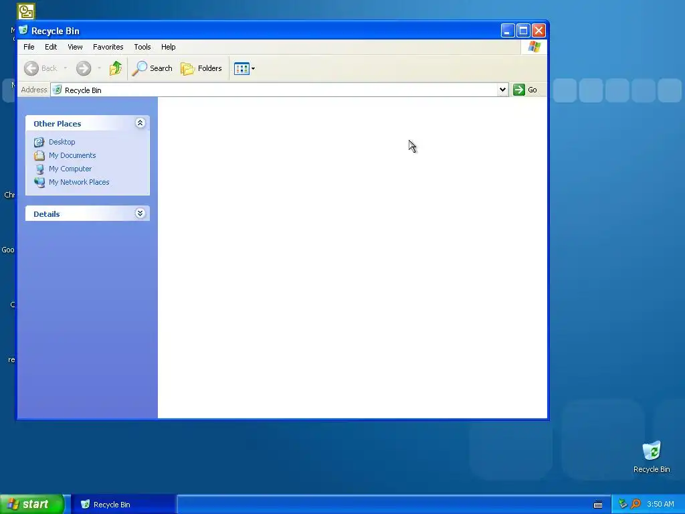
Task: Click the keyboard icon on taskbar
Action: coord(598,505)
